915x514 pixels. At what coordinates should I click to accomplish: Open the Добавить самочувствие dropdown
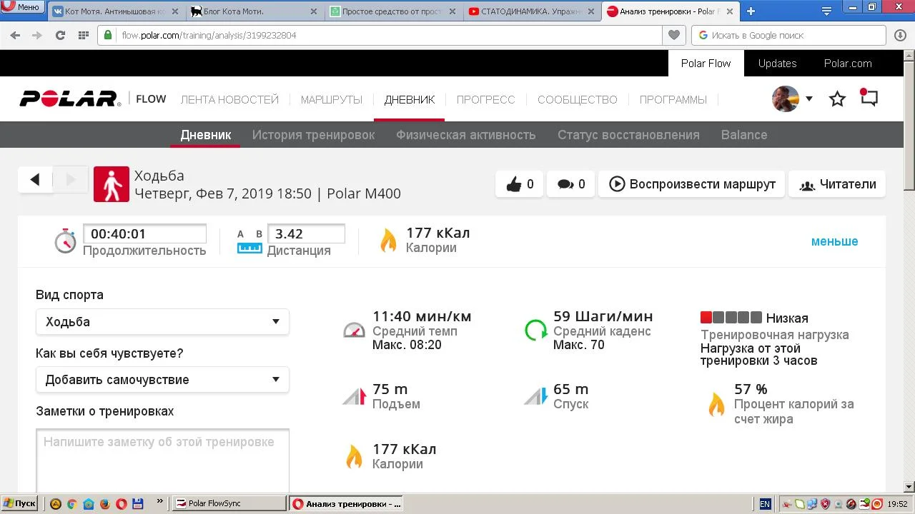162,380
